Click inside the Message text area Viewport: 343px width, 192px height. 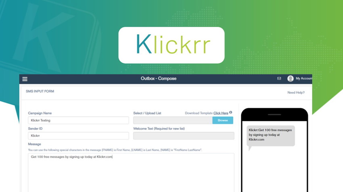[x=131, y=173]
